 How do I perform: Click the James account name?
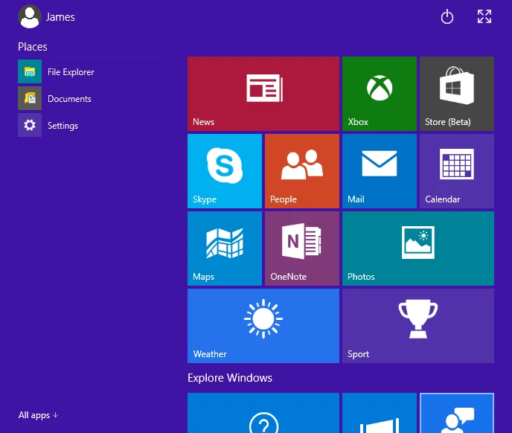point(60,17)
